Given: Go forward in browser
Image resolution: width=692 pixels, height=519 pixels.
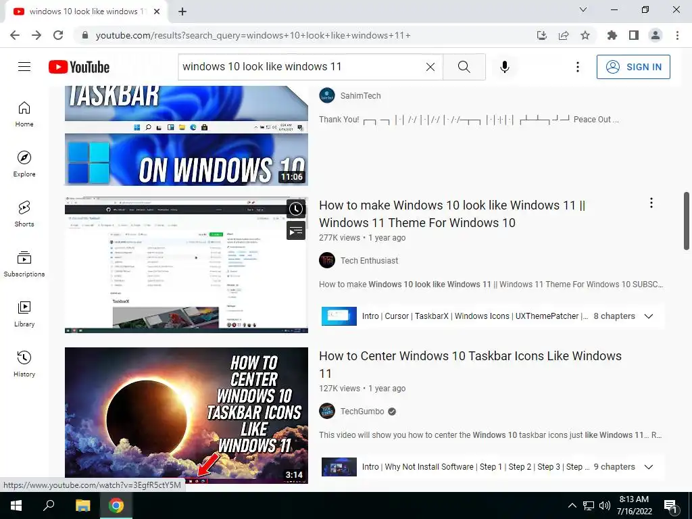Looking at the screenshot, I should tap(36, 35).
